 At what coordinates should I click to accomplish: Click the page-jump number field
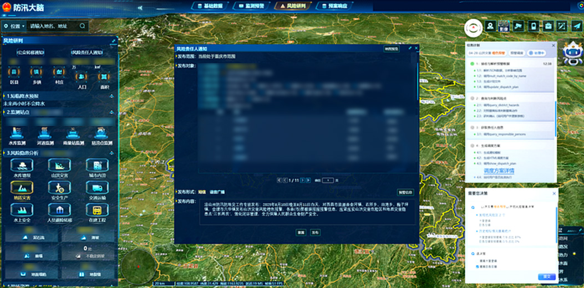(x=328, y=180)
